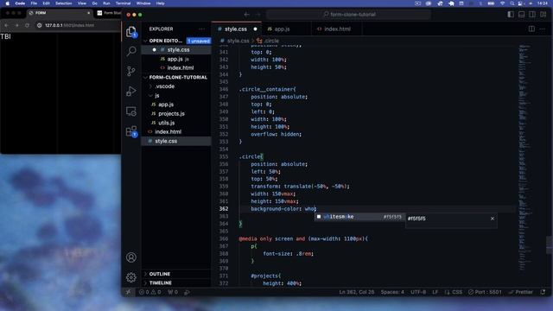The height and width of the screenshot is (311, 553).
Task: Click the LF end-of-line indicator
Action: [x=435, y=292]
